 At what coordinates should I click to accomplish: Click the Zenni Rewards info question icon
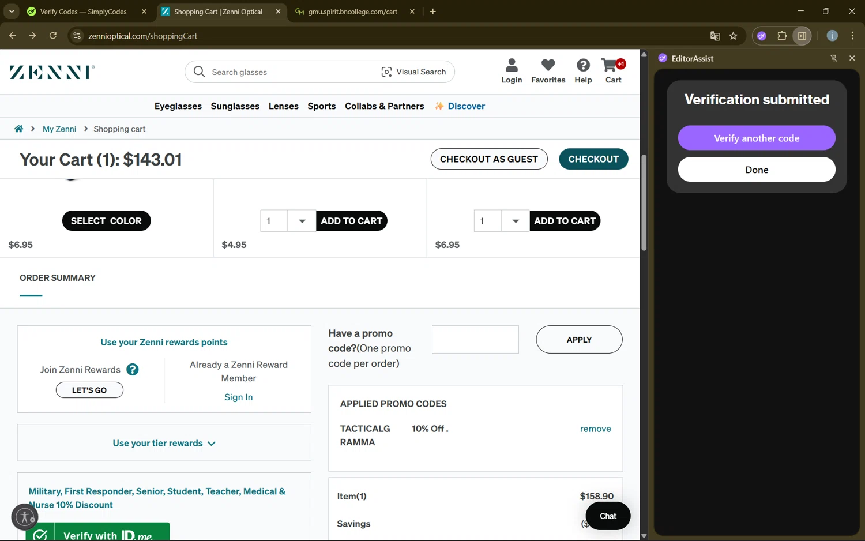tap(132, 370)
